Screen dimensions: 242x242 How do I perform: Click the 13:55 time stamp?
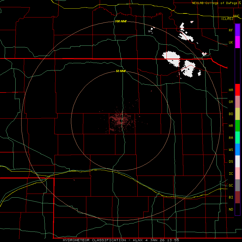[x=174, y=240]
